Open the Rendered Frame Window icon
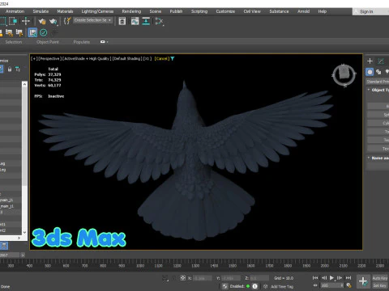This screenshot has height=291, width=389. coord(135,21)
